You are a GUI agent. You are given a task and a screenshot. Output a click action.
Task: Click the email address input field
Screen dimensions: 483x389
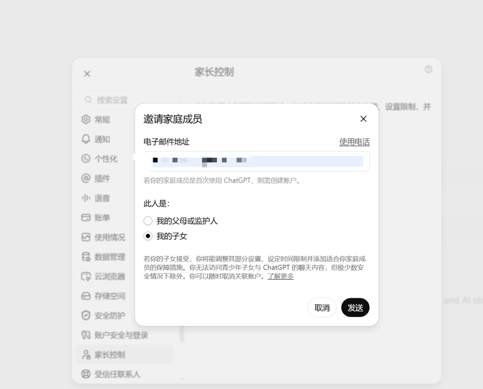pos(256,161)
